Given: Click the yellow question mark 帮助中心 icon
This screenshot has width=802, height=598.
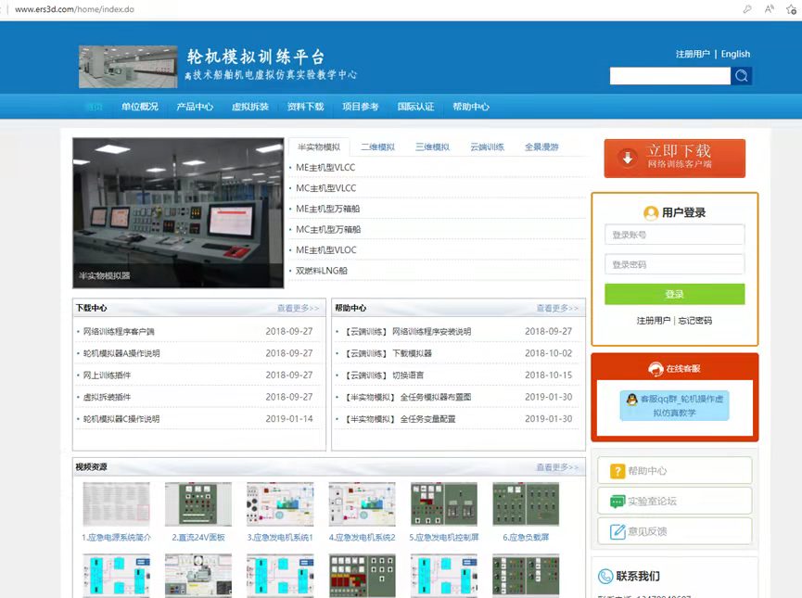Looking at the screenshot, I should (617, 471).
